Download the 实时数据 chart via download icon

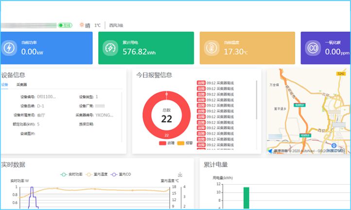coord(180,174)
